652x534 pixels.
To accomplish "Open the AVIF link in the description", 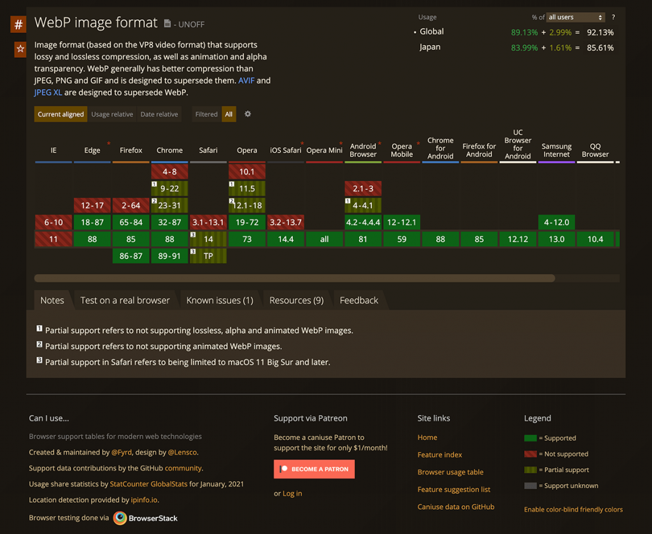I will tap(246, 81).
